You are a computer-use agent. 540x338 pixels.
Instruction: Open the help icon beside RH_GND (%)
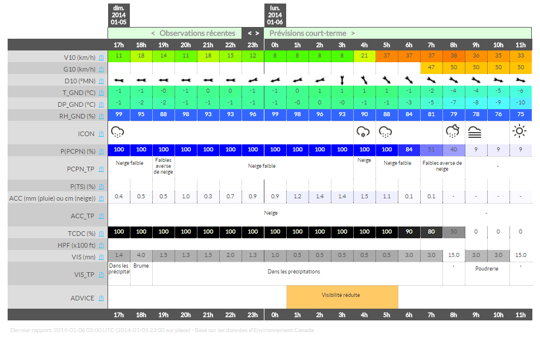(101, 116)
